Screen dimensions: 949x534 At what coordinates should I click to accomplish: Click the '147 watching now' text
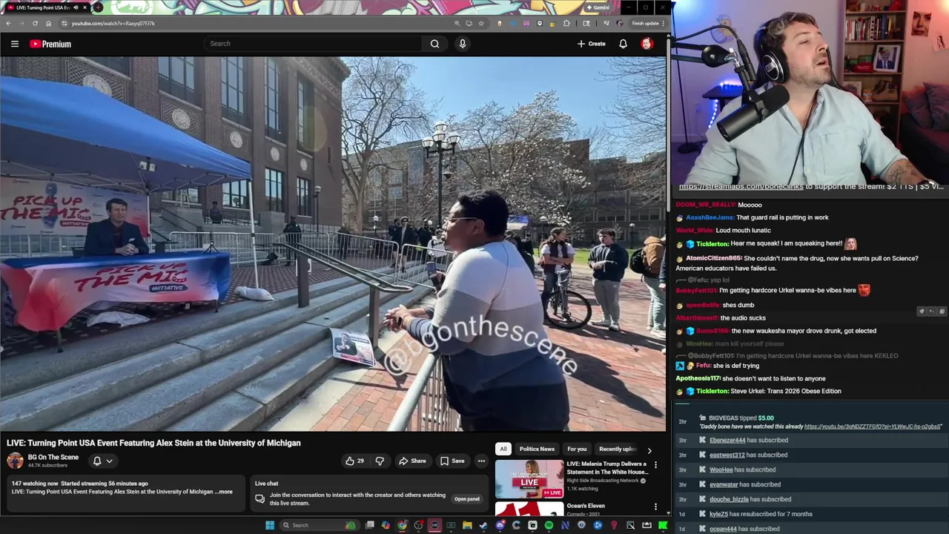point(33,484)
